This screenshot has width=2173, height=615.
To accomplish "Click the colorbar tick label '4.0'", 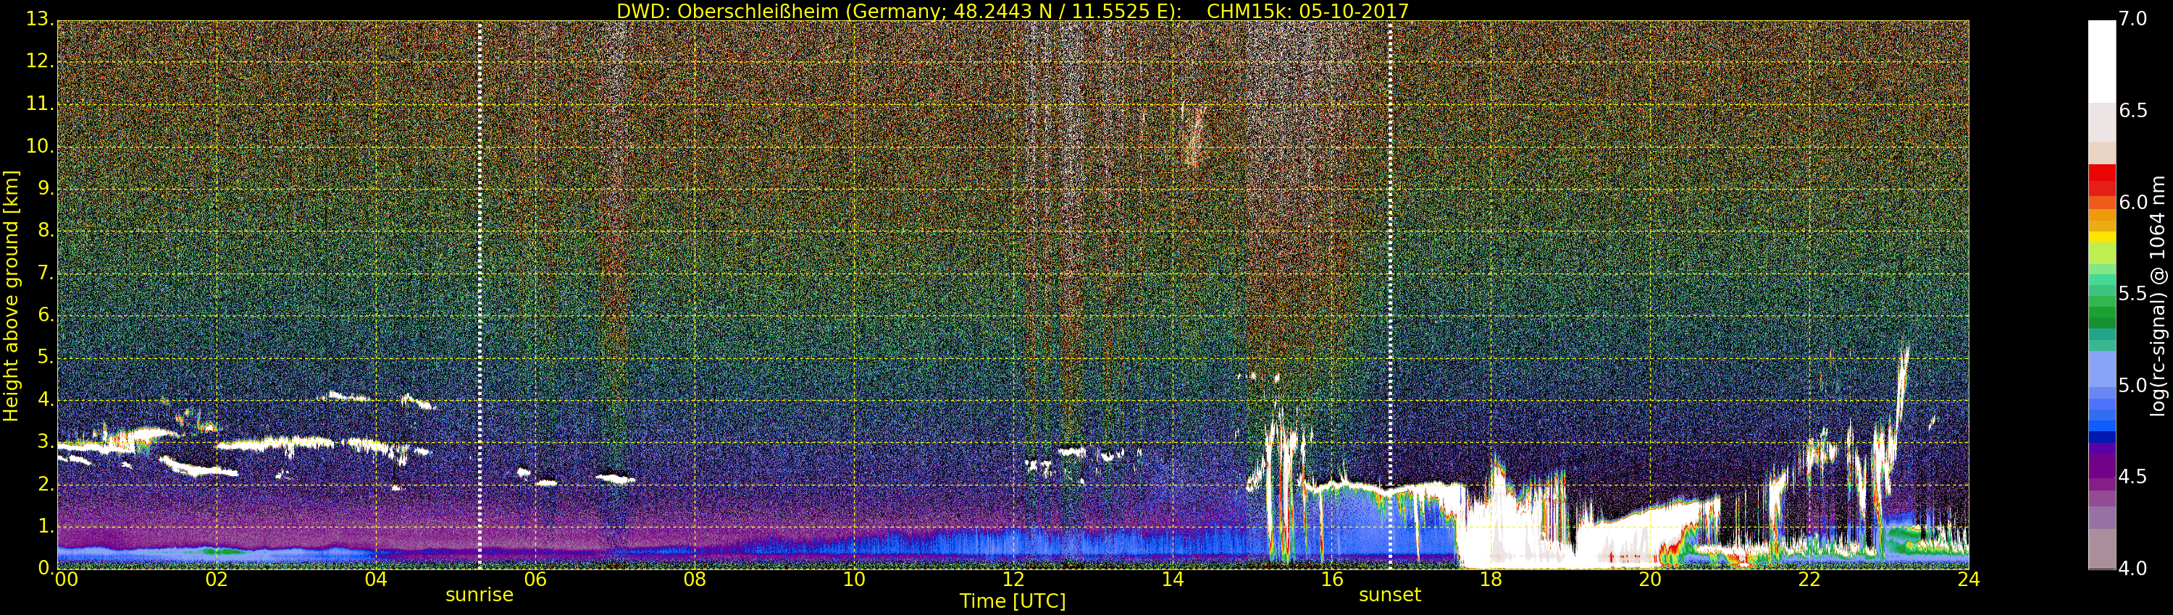I will click(2133, 569).
